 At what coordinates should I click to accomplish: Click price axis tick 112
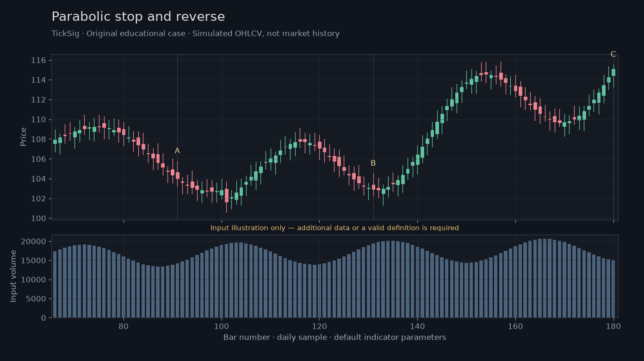[38, 100]
